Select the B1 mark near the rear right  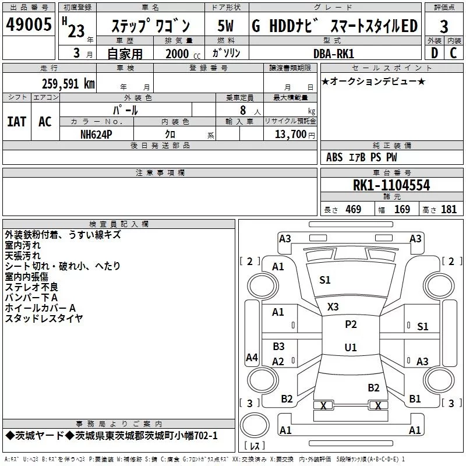coord(415,399)
